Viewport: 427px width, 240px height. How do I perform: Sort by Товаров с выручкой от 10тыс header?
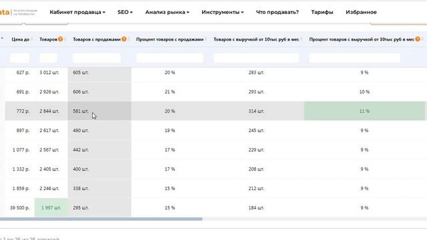(x=256, y=39)
